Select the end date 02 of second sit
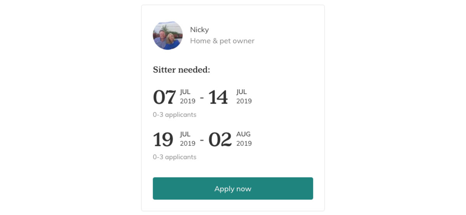Screen dimensions: 466x215 click(x=220, y=139)
